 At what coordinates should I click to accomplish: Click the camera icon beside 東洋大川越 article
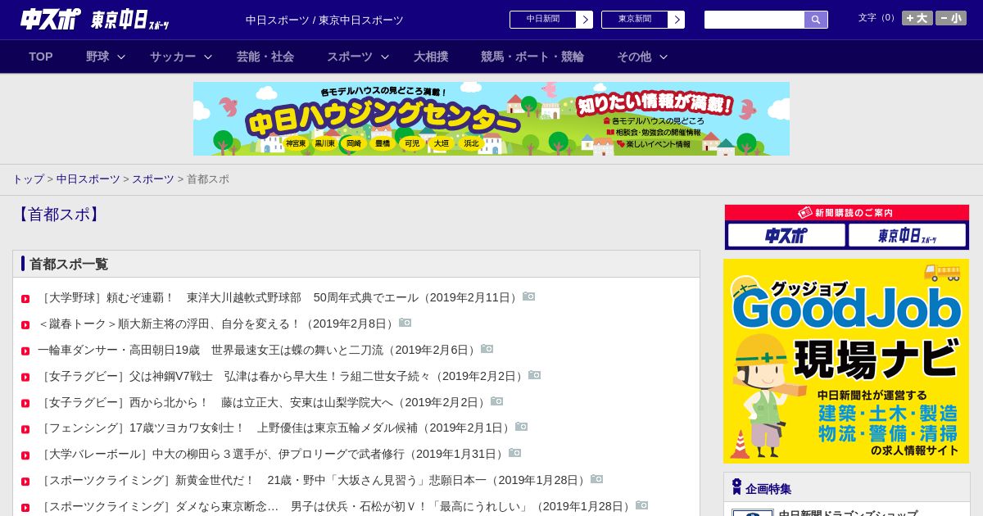(x=529, y=296)
